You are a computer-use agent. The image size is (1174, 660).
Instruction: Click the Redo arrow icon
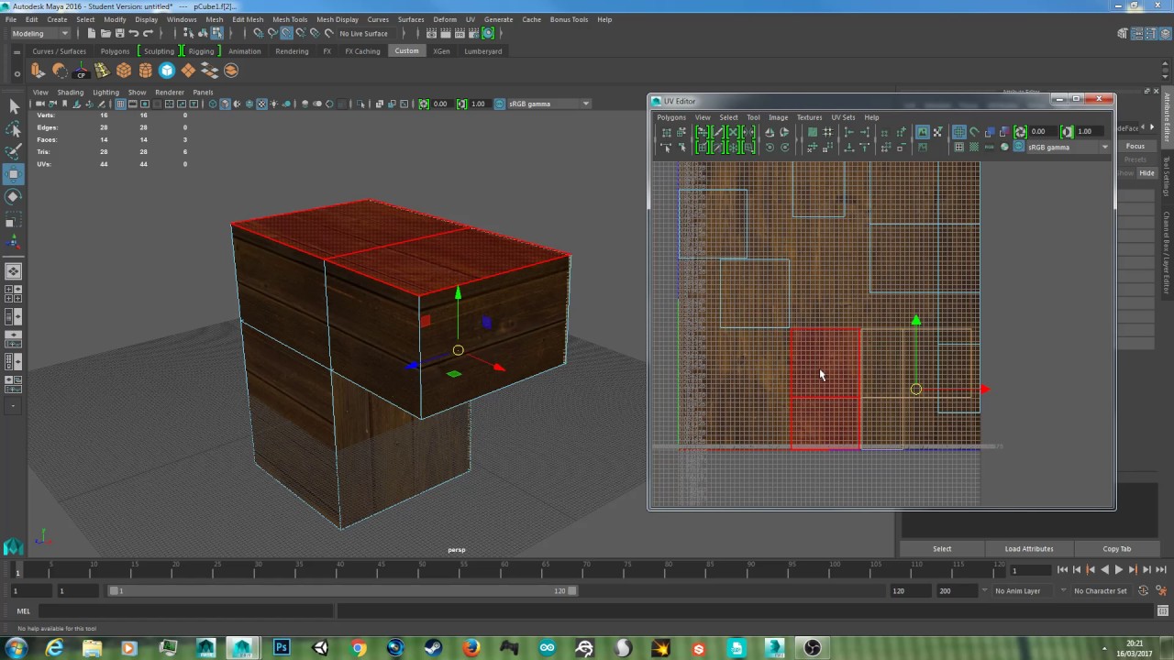[x=147, y=33]
